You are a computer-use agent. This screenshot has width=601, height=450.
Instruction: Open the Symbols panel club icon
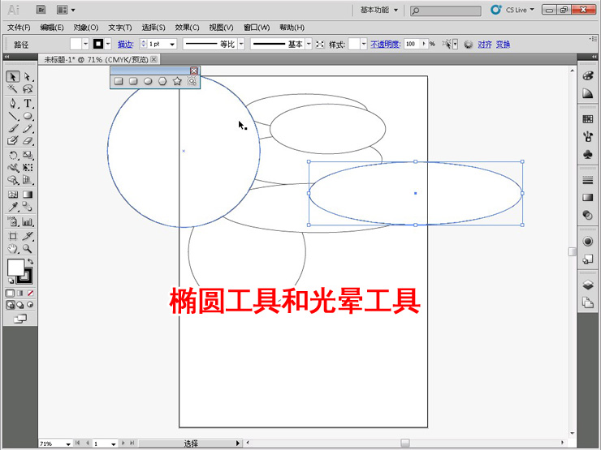tap(588, 154)
